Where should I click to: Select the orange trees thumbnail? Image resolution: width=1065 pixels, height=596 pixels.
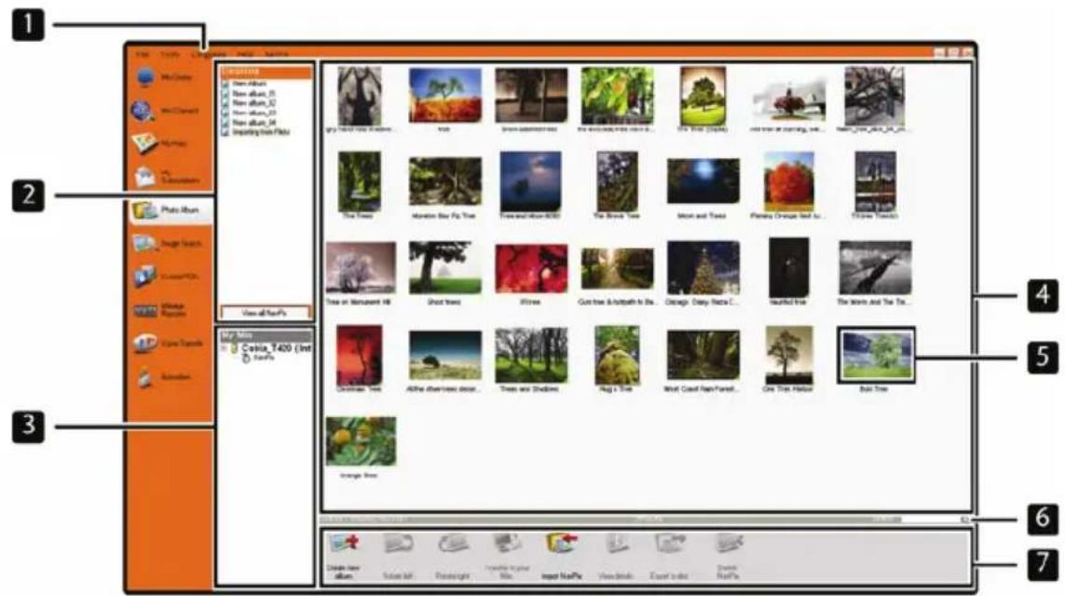pyautogui.click(x=361, y=441)
